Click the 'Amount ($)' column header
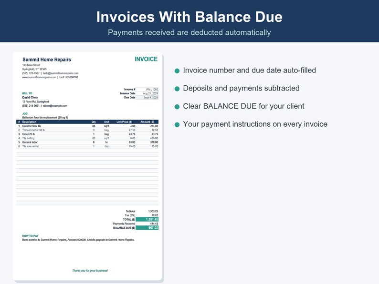This screenshot has height=284, width=379. [147, 122]
